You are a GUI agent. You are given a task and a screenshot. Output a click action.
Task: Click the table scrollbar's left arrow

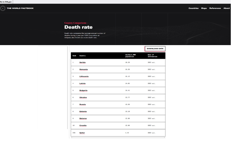click(x=72, y=138)
